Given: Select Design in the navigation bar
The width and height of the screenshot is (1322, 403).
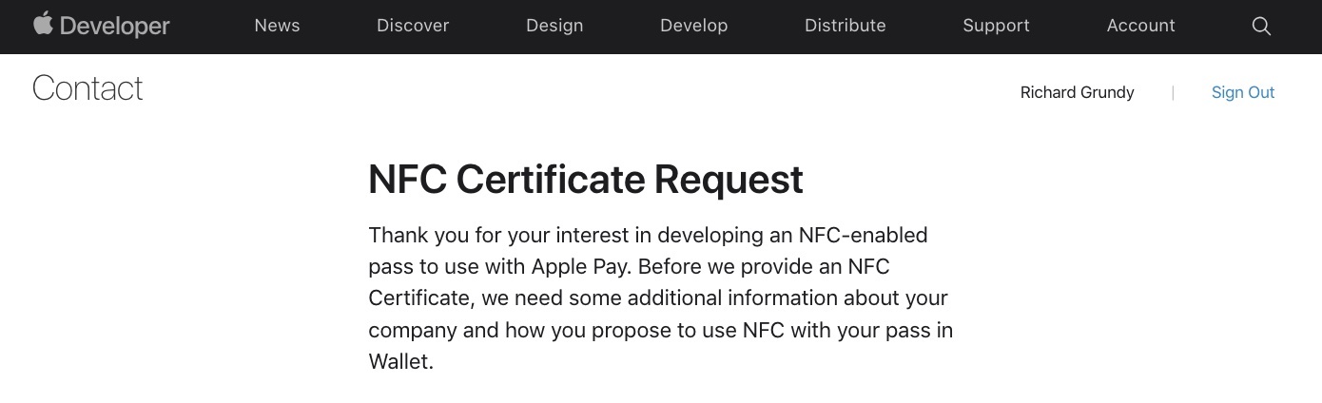Looking at the screenshot, I should [554, 27].
